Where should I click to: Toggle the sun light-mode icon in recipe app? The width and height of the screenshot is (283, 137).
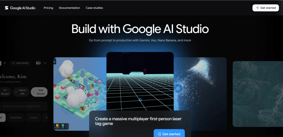[x=5, y=63]
